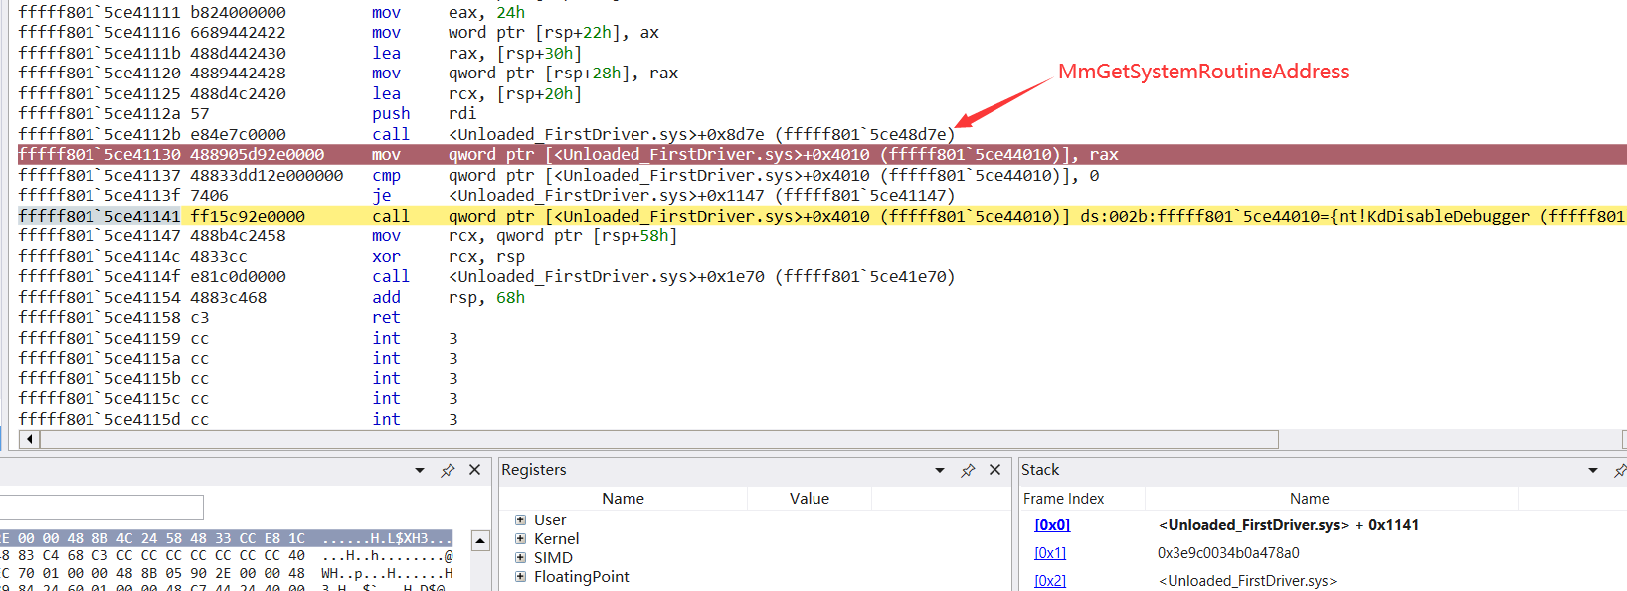Open stack frame 0x0 link
The height and width of the screenshot is (591, 1627).
click(x=1051, y=525)
